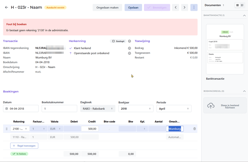248x162 pixels.
Task: Delete booking line with trash icon
Action: pyautogui.click(x=195, y=129)
